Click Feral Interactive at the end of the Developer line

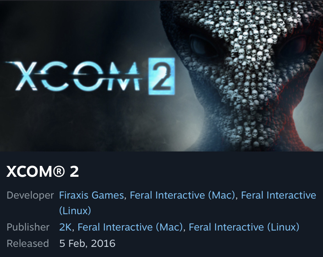[279, 195]
